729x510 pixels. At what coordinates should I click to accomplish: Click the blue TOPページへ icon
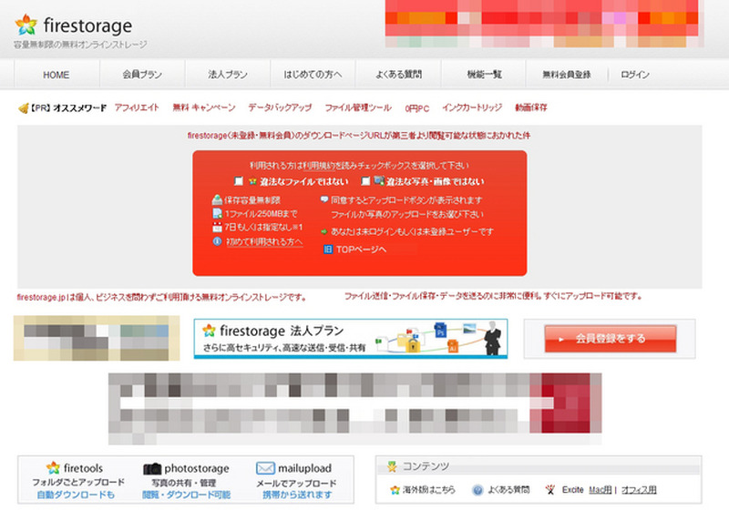(329, 249)
